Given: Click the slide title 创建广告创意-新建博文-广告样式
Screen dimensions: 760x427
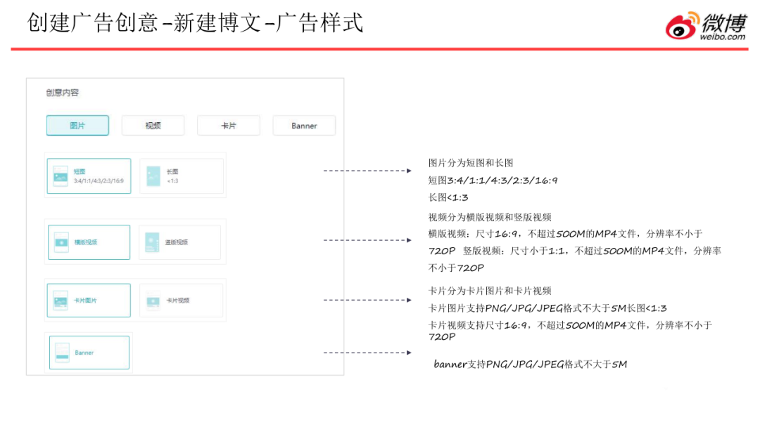Looking at the screenshot, I should 195,22.
